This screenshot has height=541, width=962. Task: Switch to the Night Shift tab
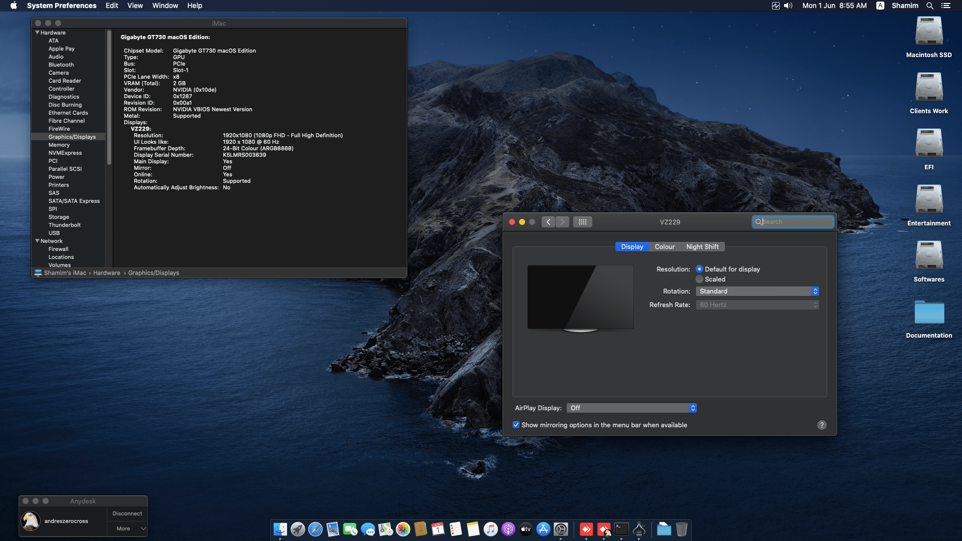[x=702, y=246]
